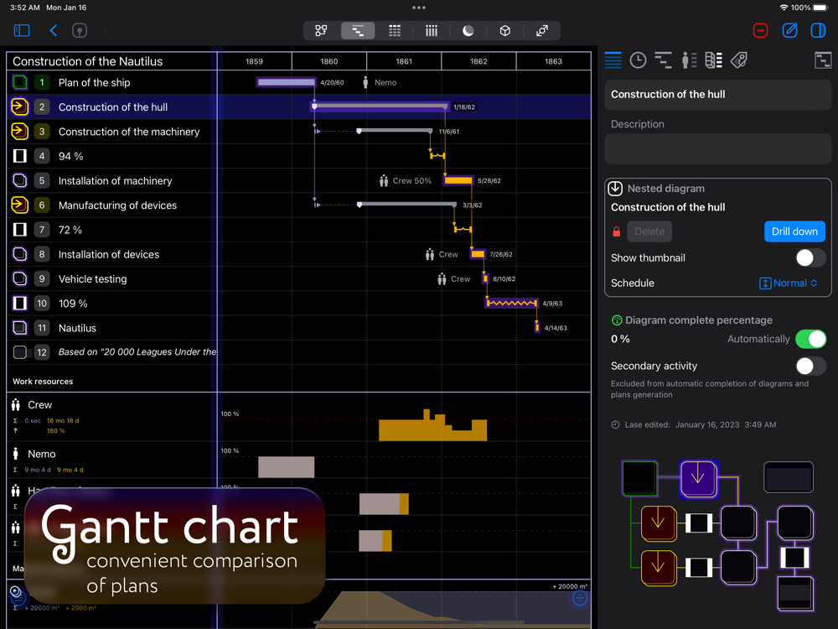The image size is (838, 629).
Task: Click status box of row 12 note
Action: coord(20,352)
